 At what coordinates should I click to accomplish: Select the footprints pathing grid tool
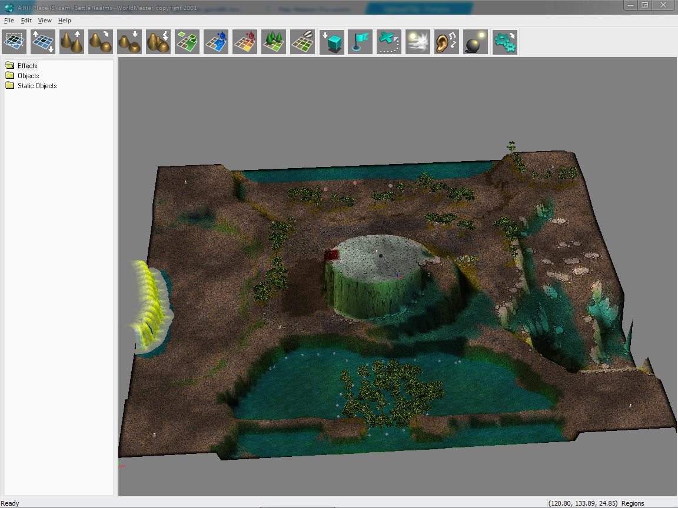coord(303,42)
